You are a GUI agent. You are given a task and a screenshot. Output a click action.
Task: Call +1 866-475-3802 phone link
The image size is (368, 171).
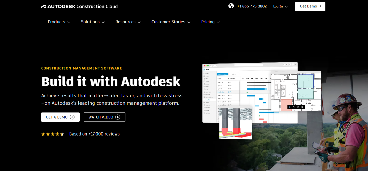pyautogui.click(x=252, y=6)
